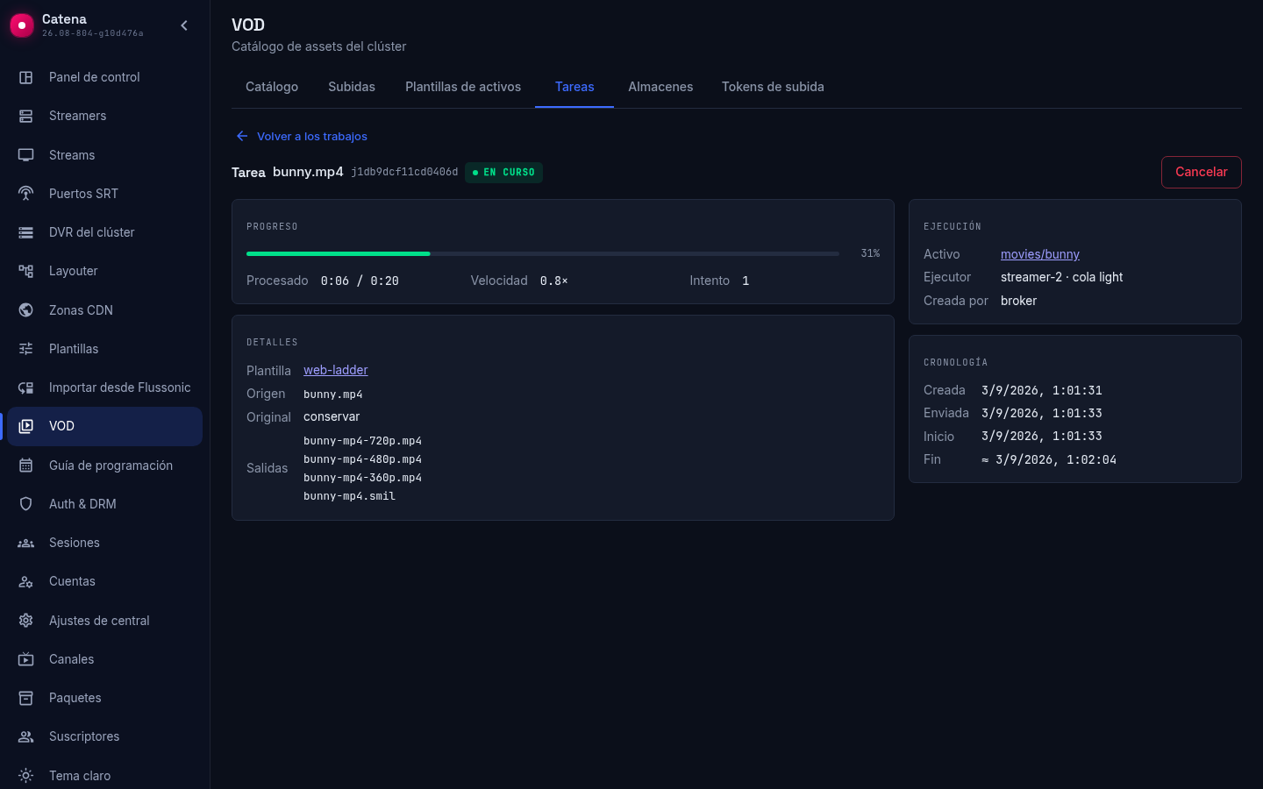This screenshot has height=789, width=1263.
Task: Switch theme via Tema claro label
Action: (80, 776)
